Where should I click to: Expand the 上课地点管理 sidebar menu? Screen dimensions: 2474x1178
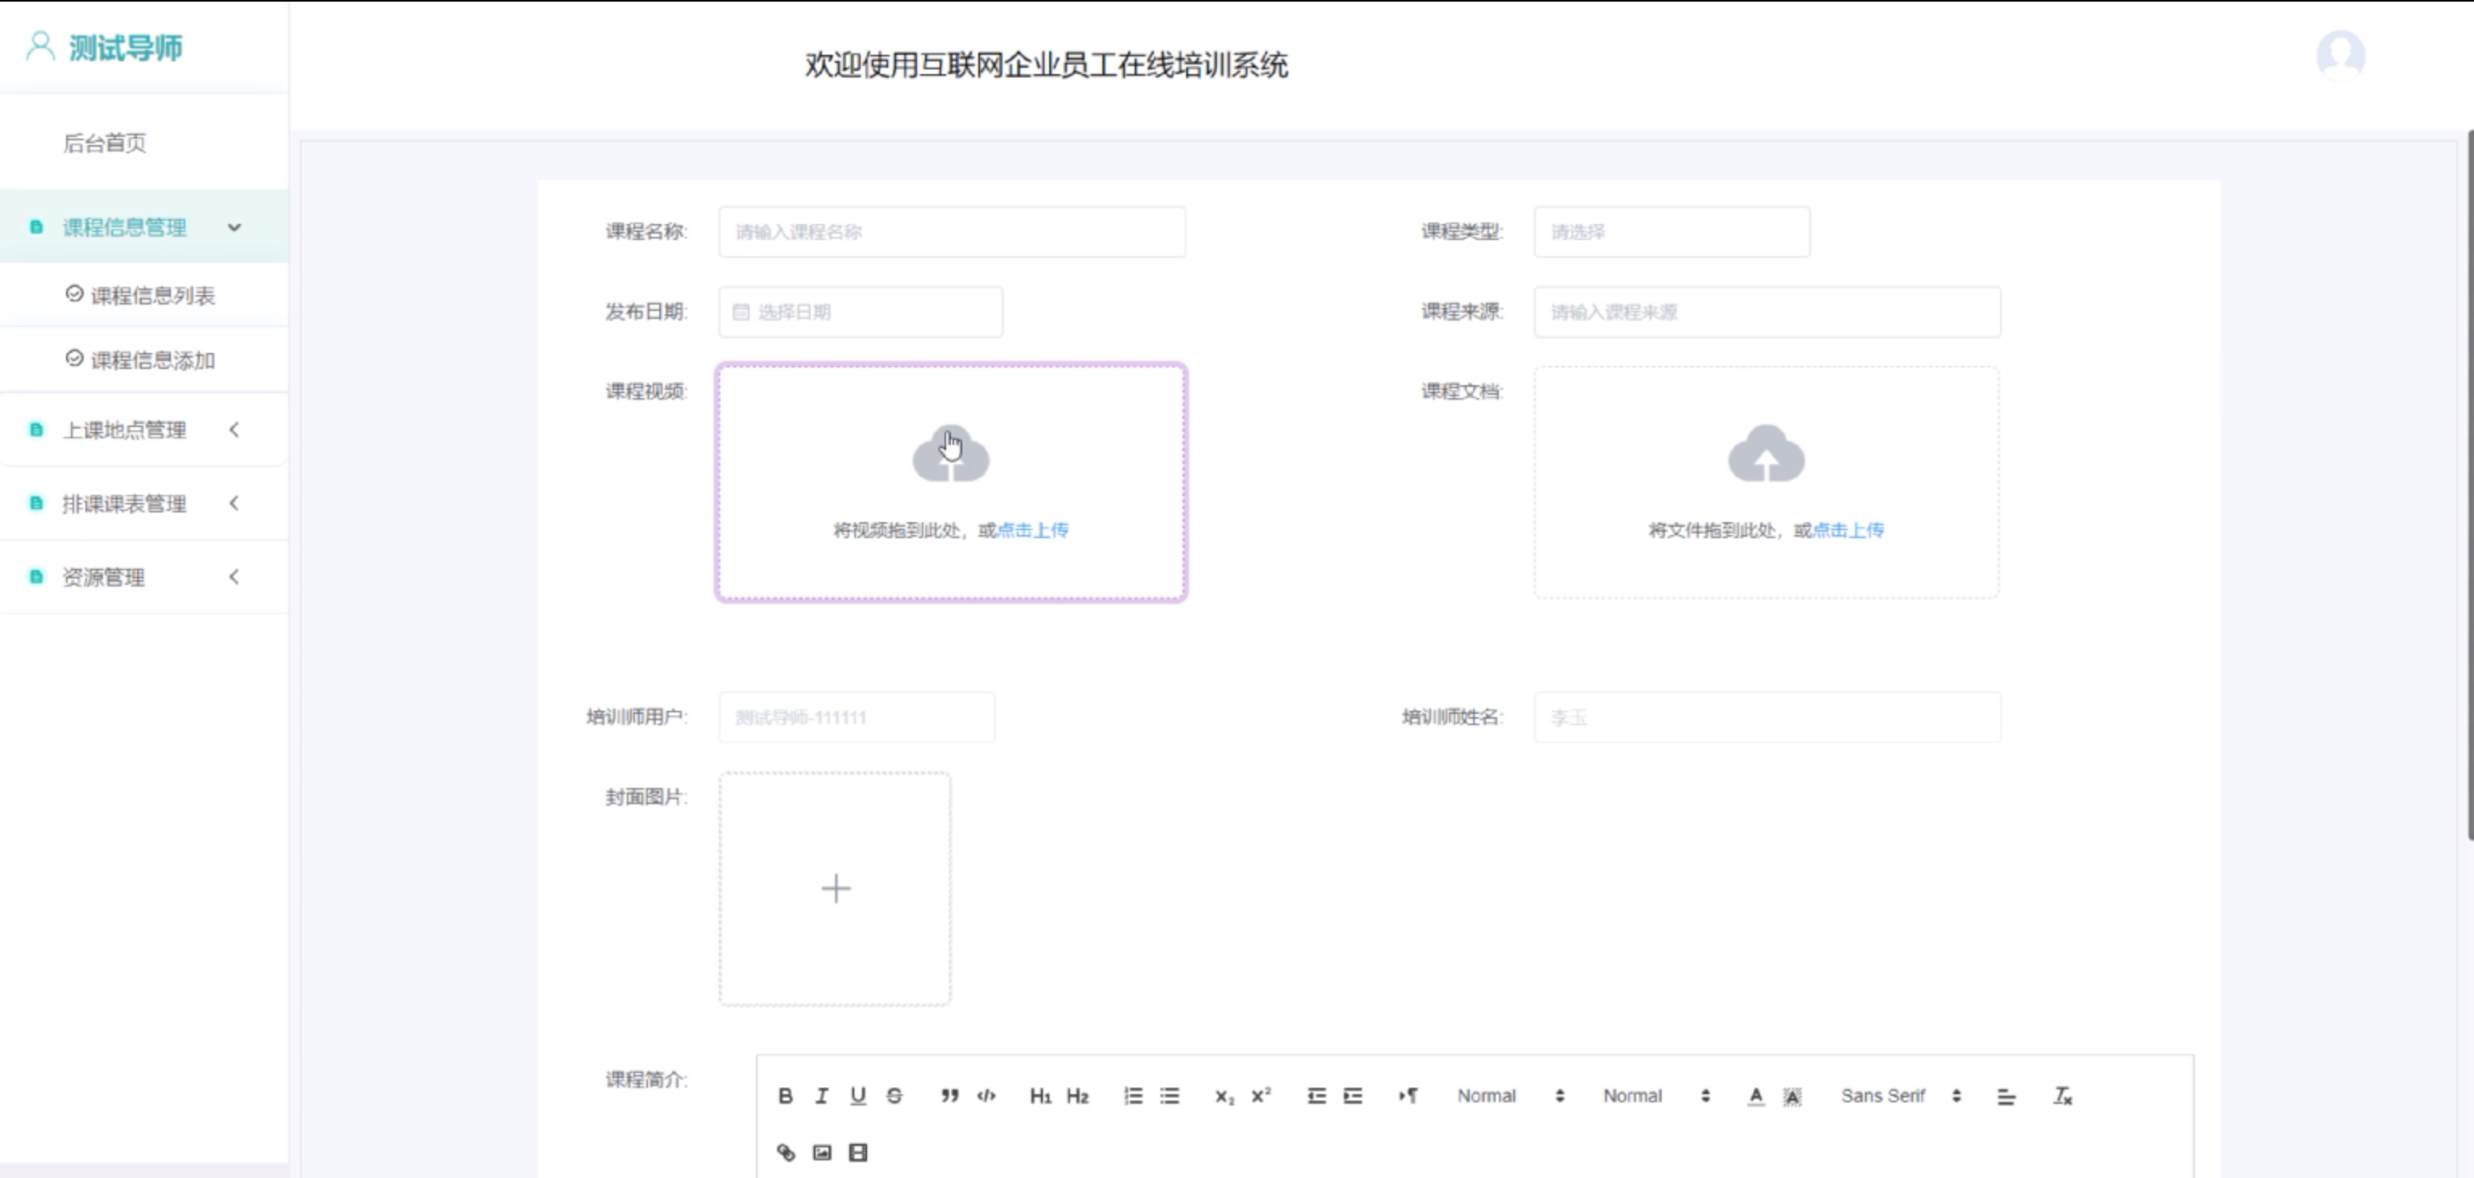(x=125, y=430)
